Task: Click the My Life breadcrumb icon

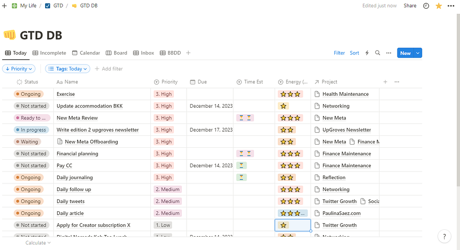Action: (14, 6)
